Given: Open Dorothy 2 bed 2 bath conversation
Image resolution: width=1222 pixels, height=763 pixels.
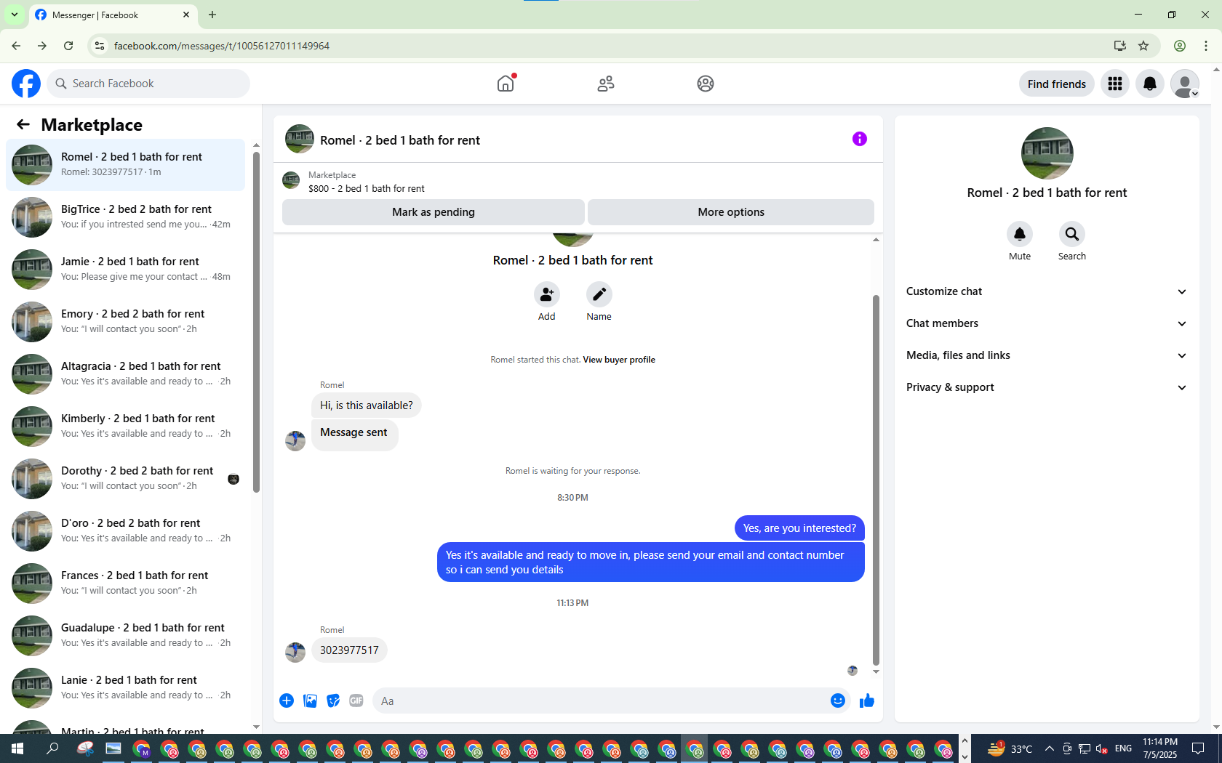Looking at the screenshot, I should point(125,479).
